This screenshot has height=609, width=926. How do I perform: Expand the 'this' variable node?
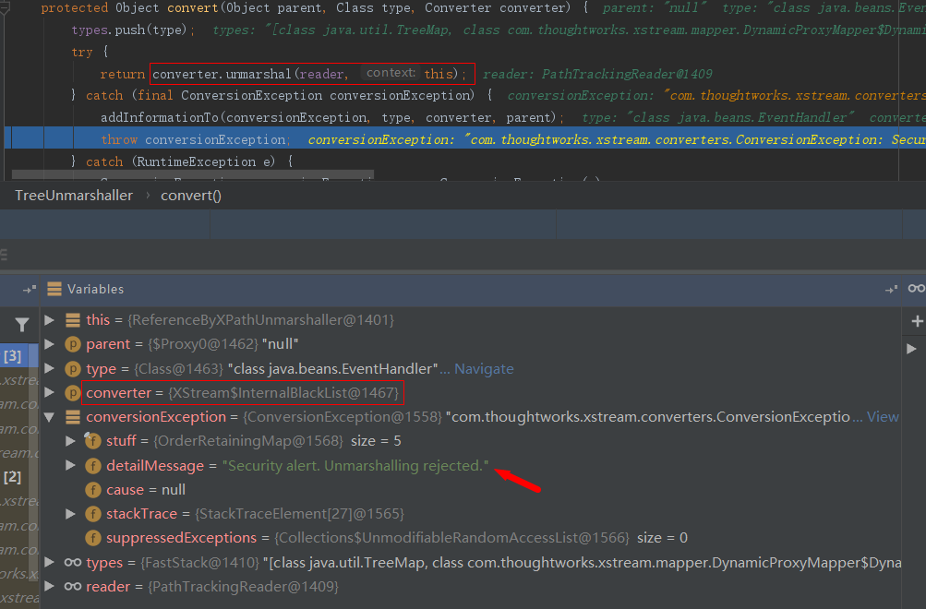tap(50, 320)
